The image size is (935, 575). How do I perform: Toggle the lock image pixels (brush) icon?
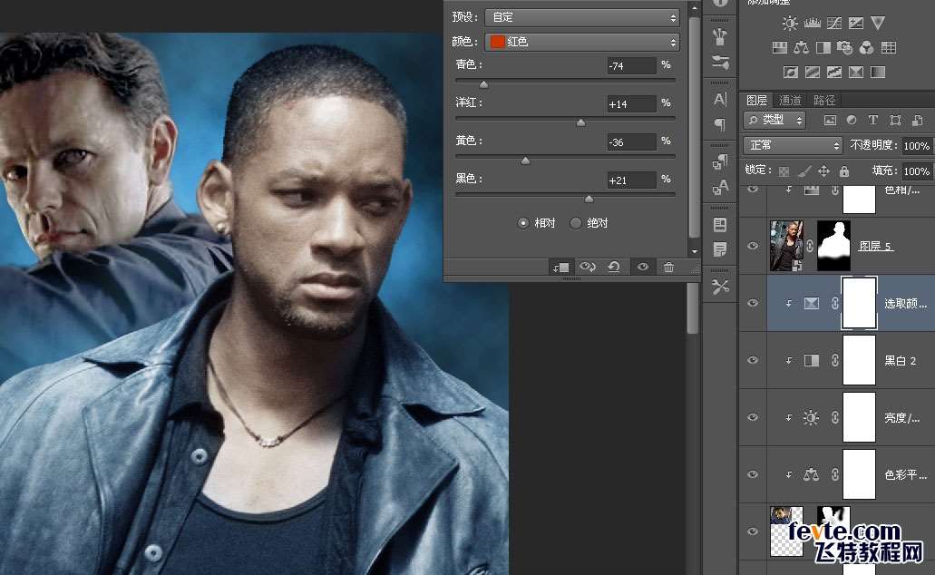[804, 171]
